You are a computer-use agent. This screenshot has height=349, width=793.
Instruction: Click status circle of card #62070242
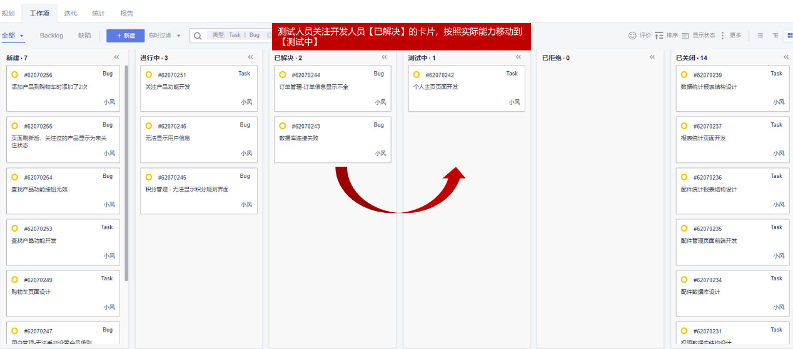tap(416, 74)
